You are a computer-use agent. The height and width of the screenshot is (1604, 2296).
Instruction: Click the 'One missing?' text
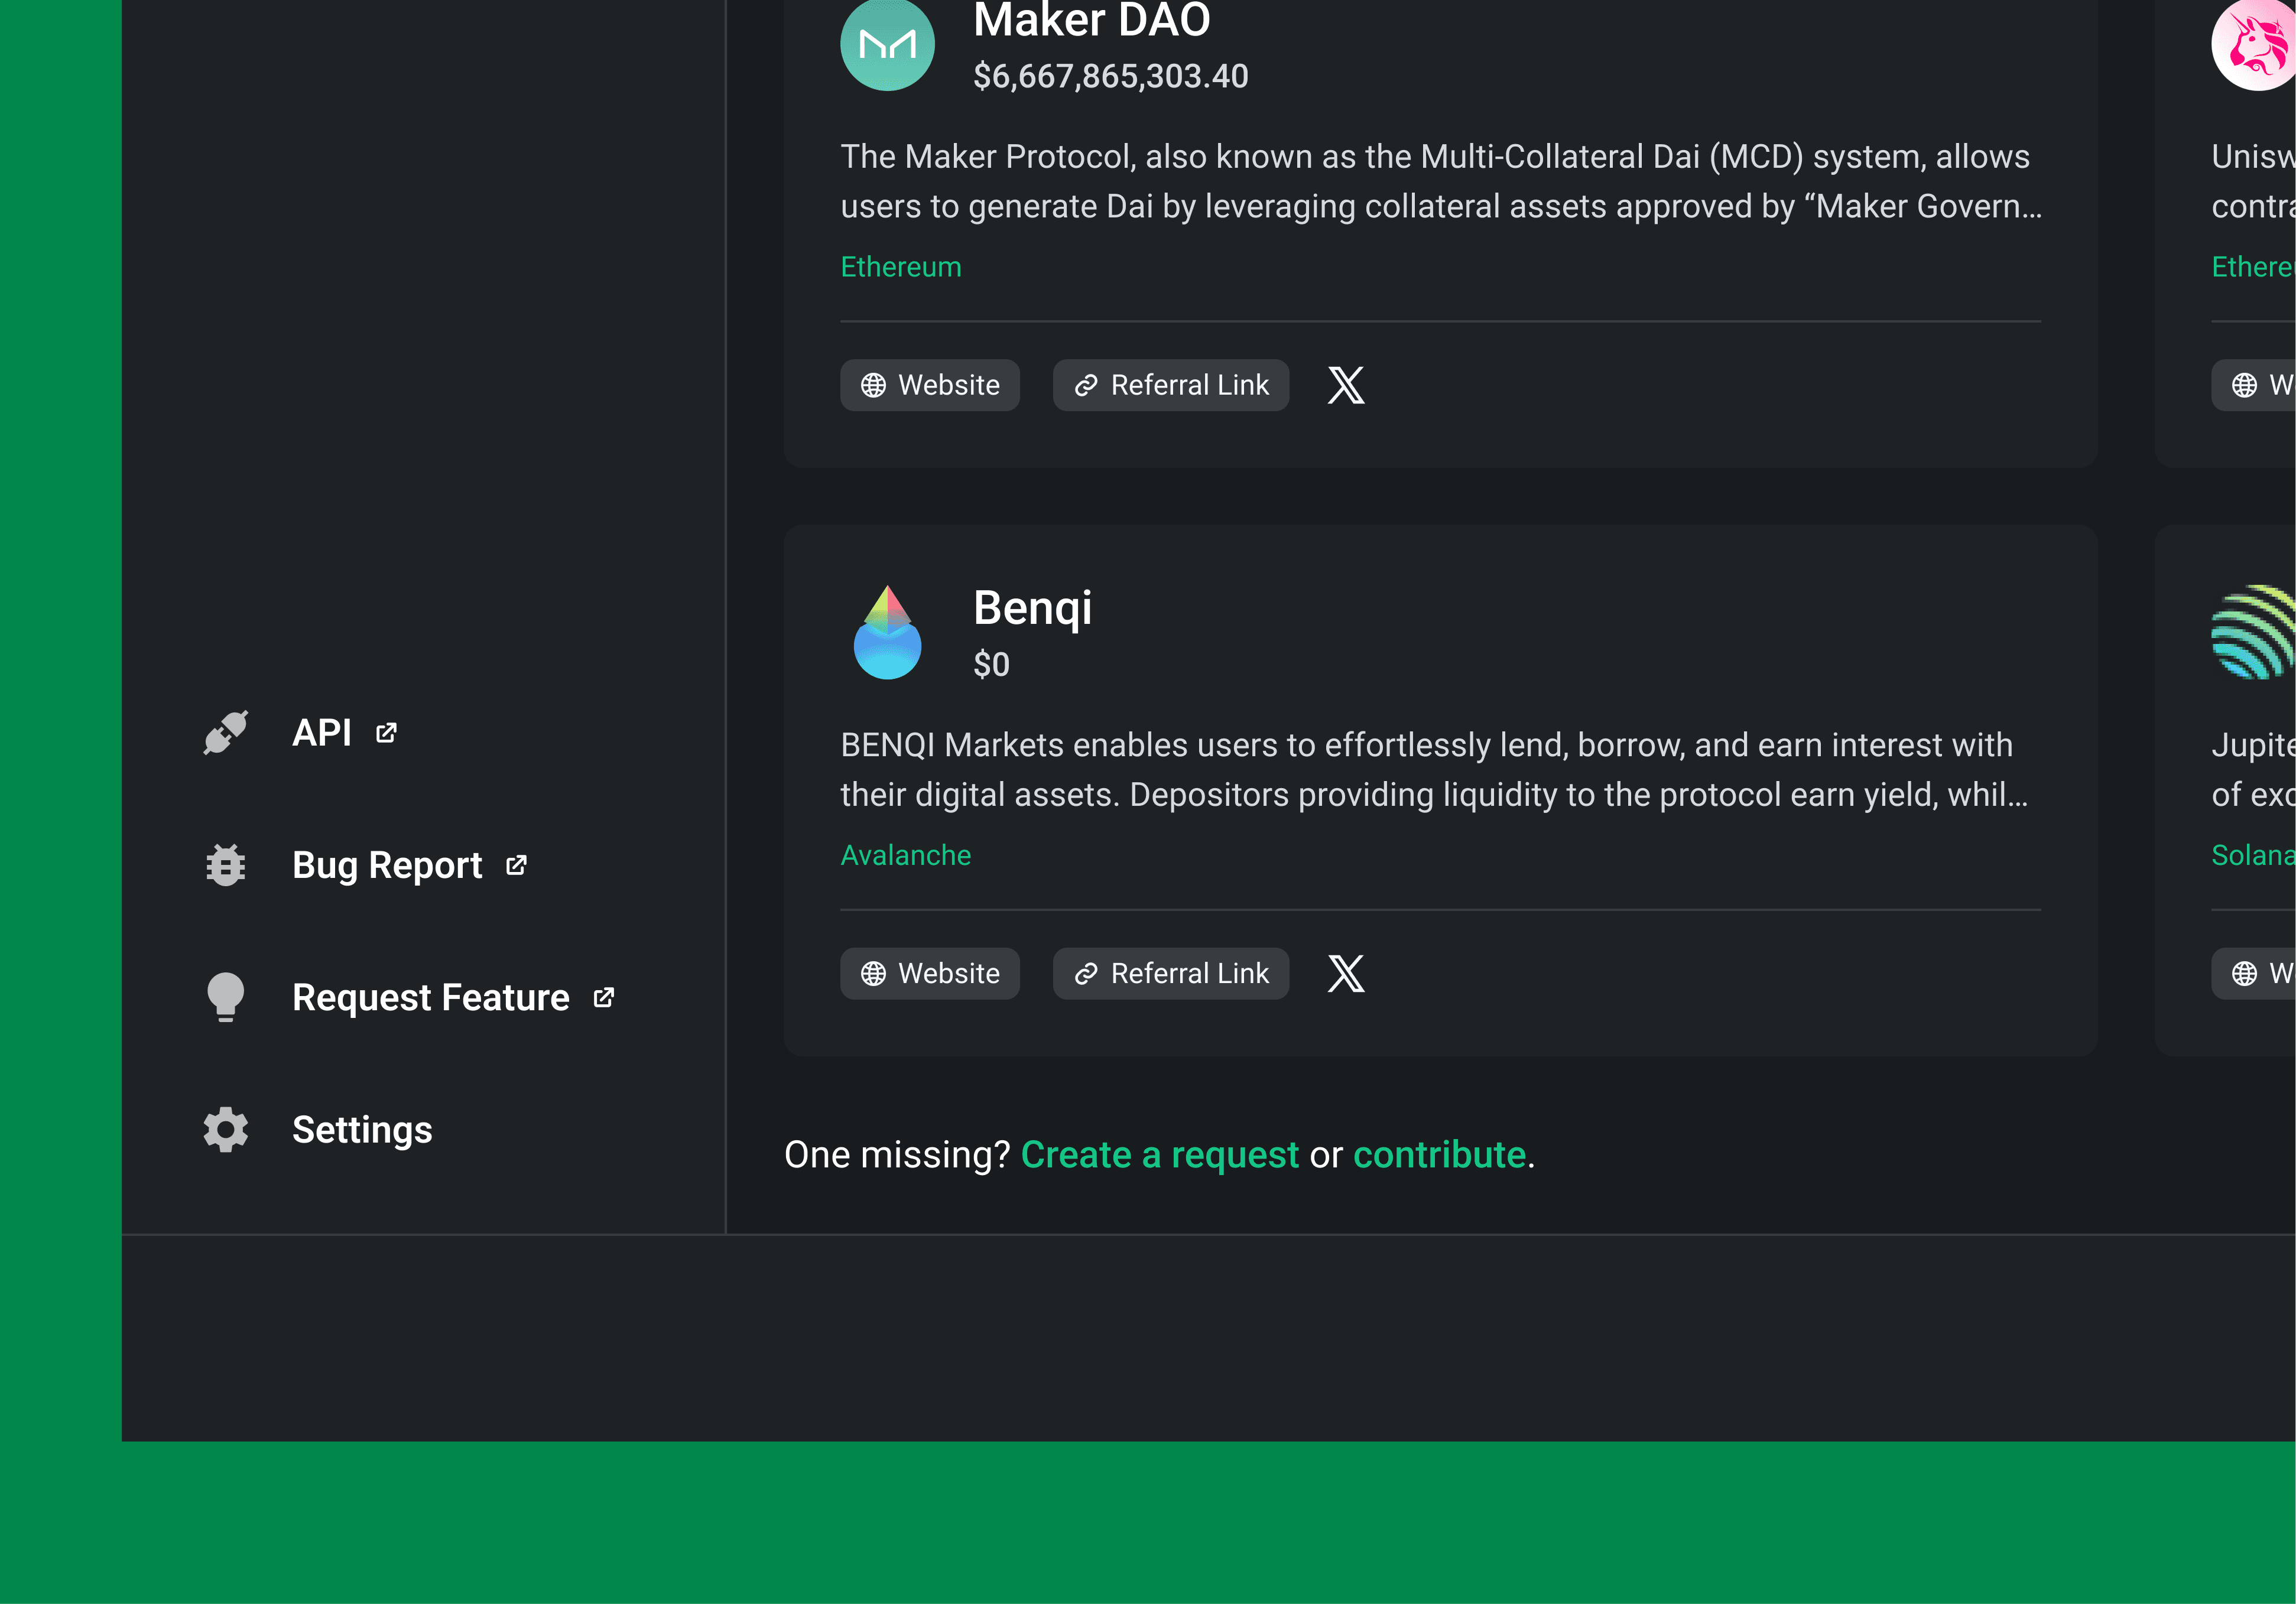[x=897, y=1155]
